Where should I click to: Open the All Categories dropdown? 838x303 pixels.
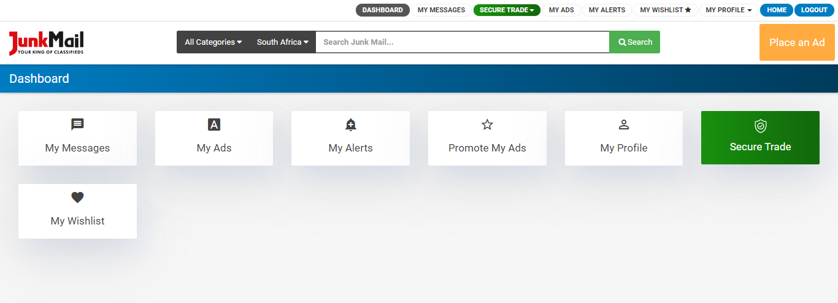click(x=213, y=42)
